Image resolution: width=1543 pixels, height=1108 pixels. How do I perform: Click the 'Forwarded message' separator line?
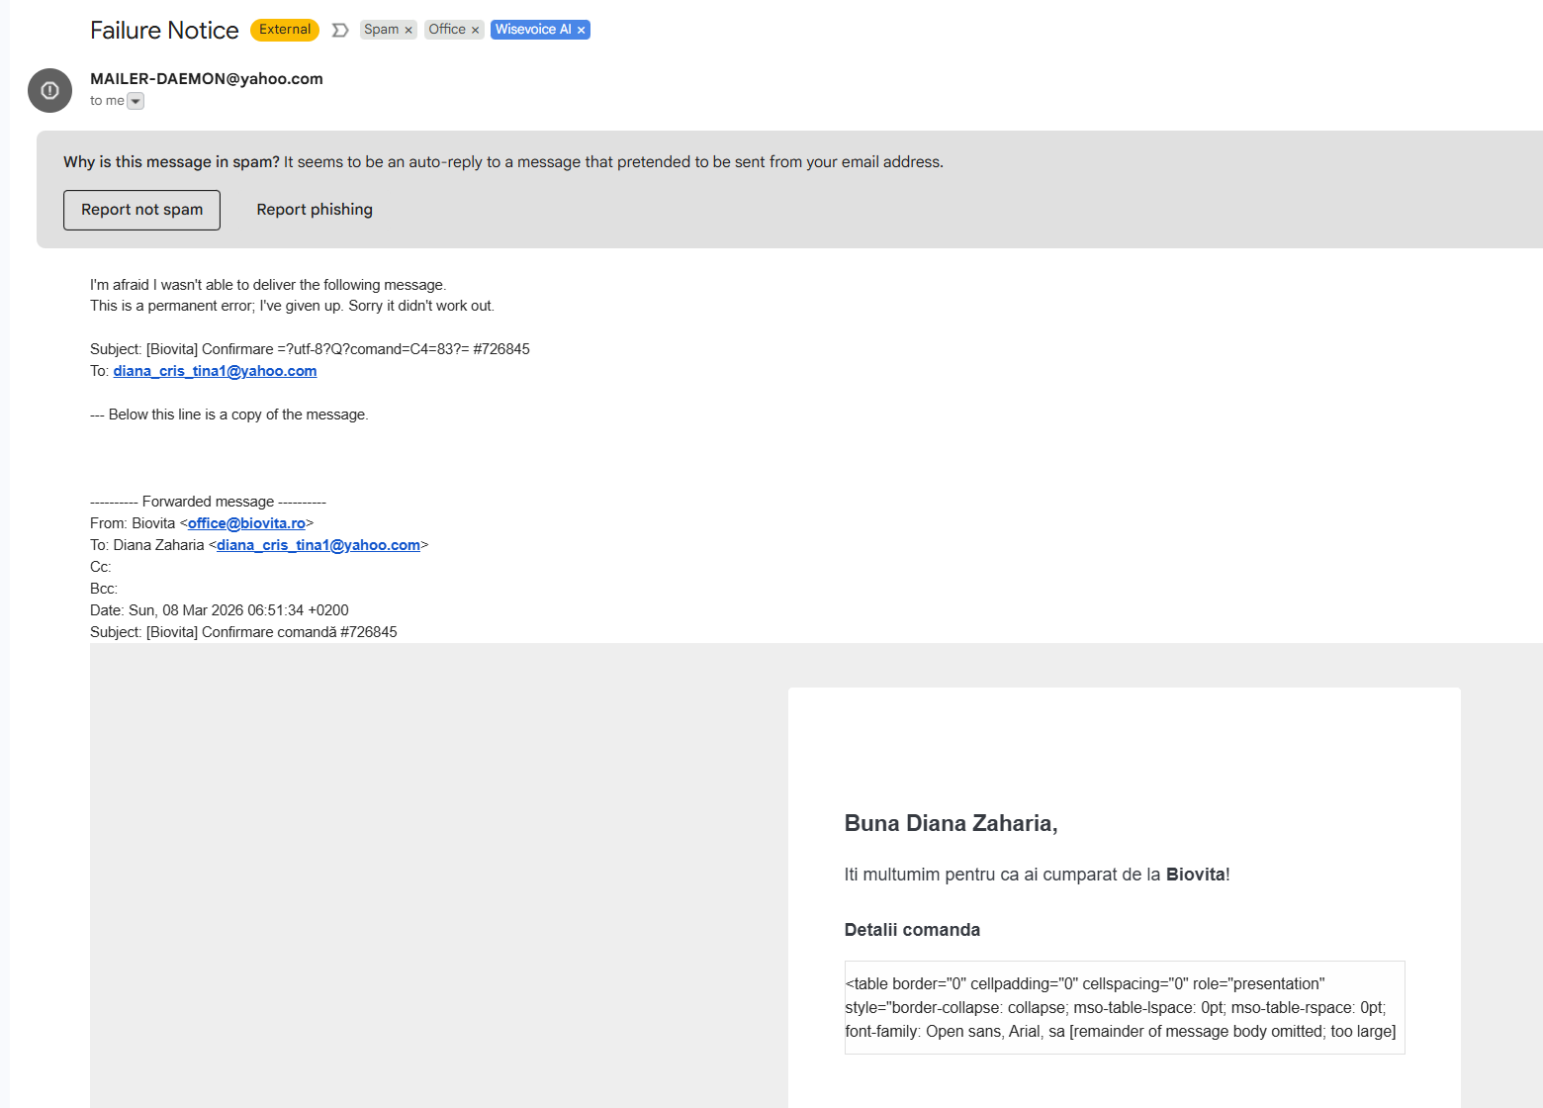coord(208,502)
